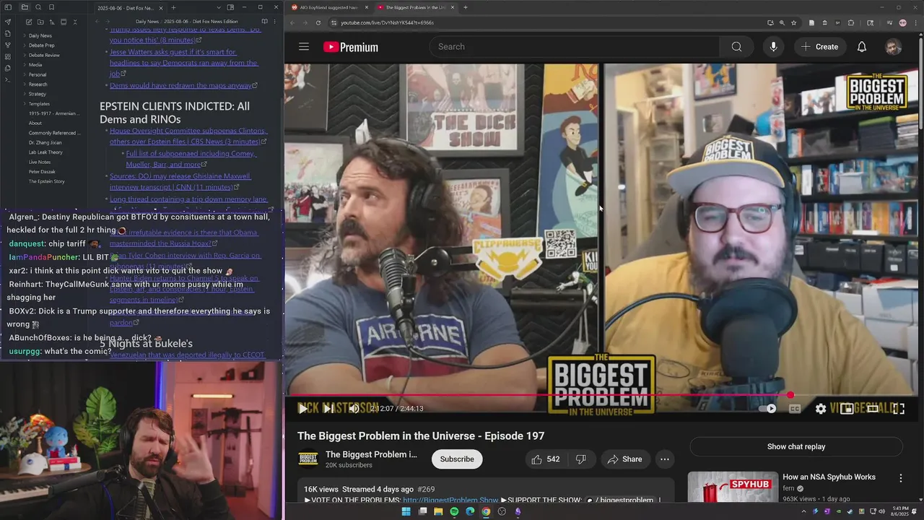Open Lab Leak Theory note

tap(45, 152)
